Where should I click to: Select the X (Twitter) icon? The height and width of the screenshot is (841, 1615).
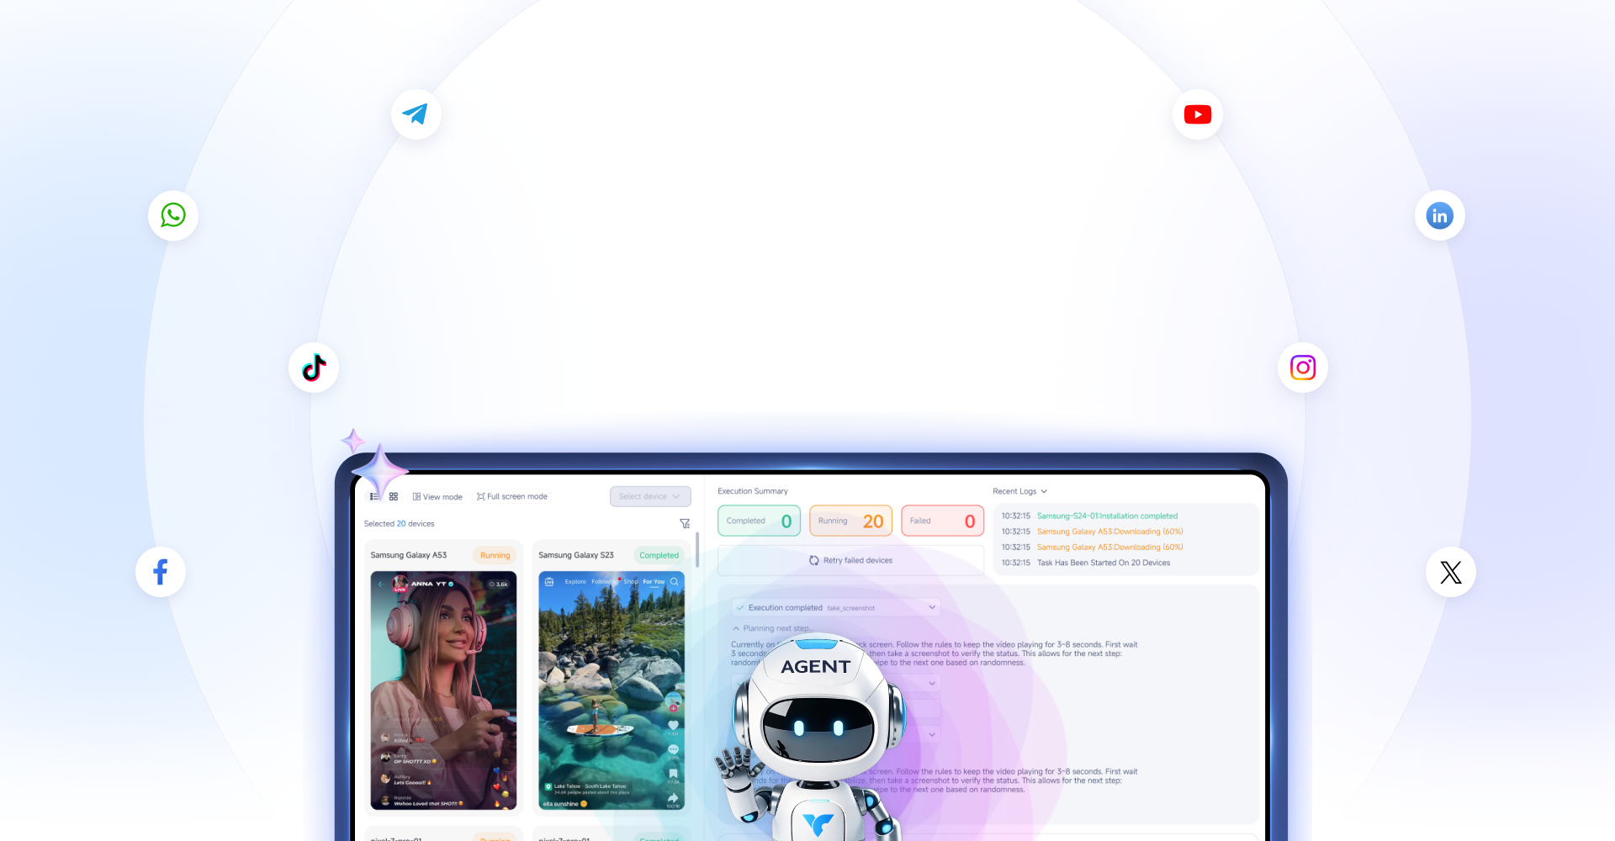(1450, 573)
